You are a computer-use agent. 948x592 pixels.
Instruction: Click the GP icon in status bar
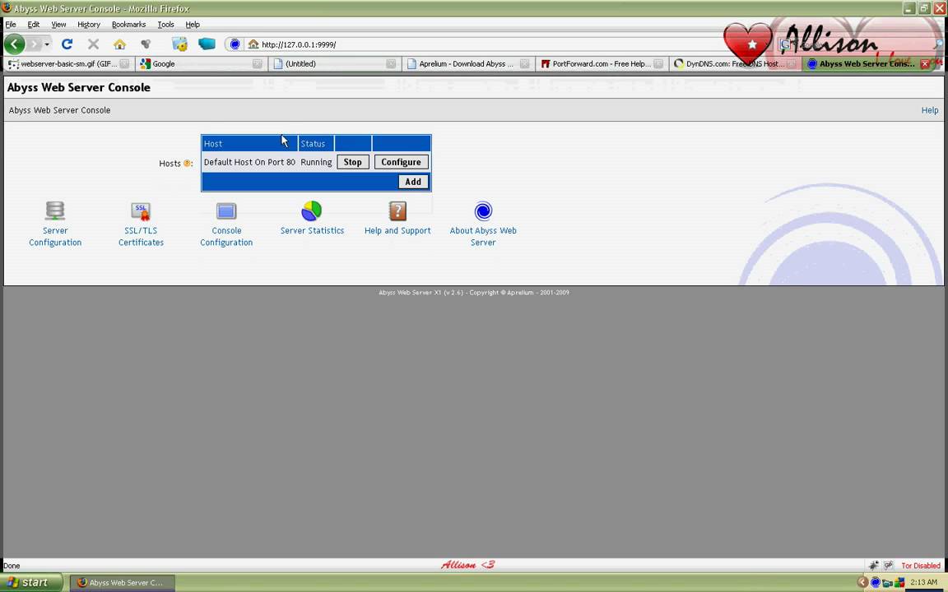coord(888,566)
